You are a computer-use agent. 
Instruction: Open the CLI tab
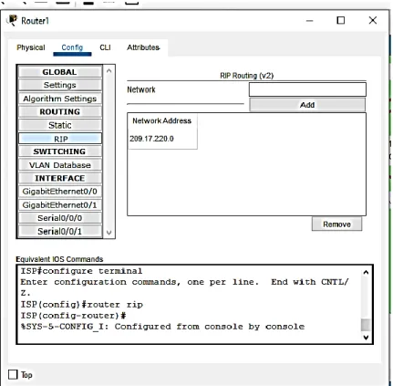pyautogui.click(x=105, y=47)
